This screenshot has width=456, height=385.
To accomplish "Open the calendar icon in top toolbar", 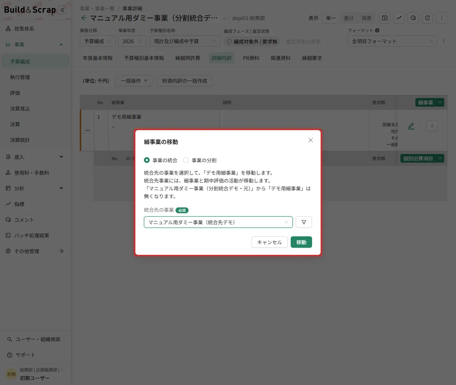I will [385, 18].
